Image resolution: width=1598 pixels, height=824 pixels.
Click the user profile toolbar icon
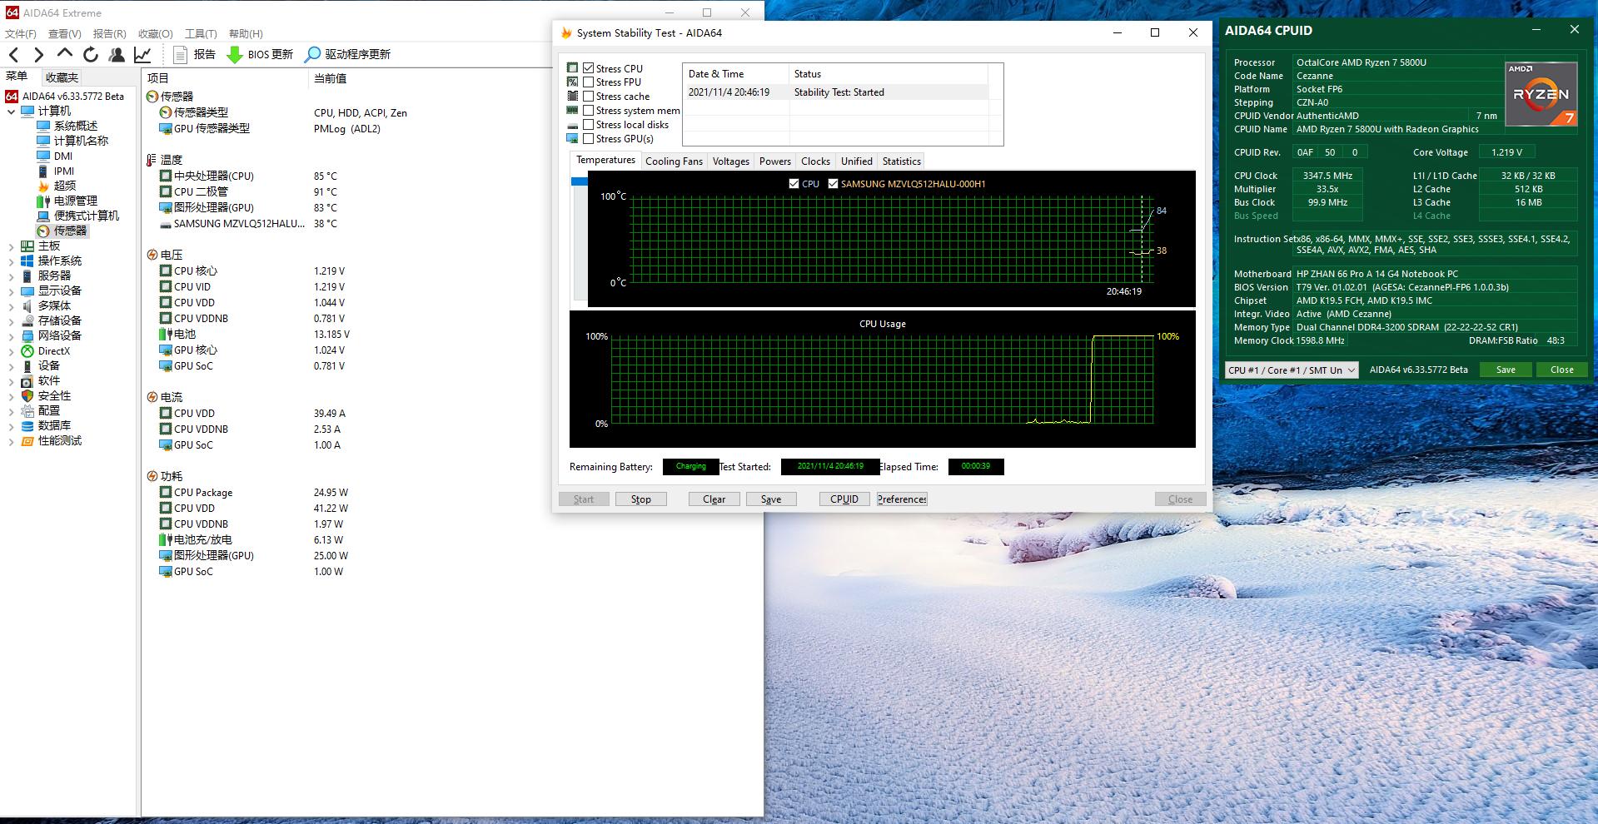click(117, 55)
